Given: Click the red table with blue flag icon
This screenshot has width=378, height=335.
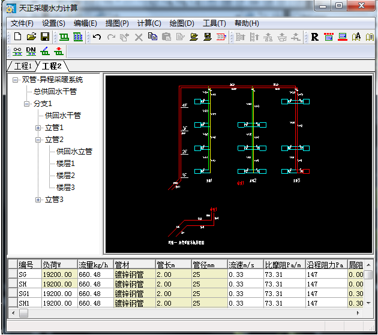Looking at the screenshot, I should 221,37.
